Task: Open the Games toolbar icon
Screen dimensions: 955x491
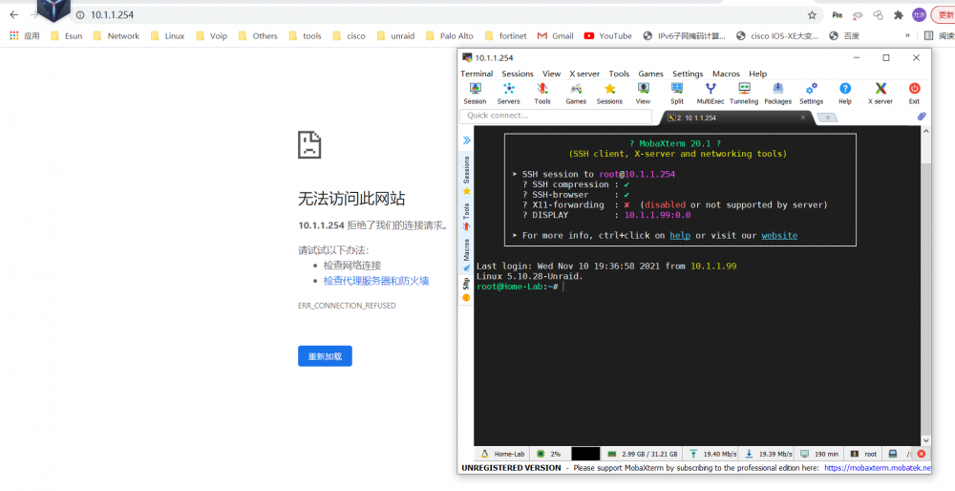Action: click(576, 94)
